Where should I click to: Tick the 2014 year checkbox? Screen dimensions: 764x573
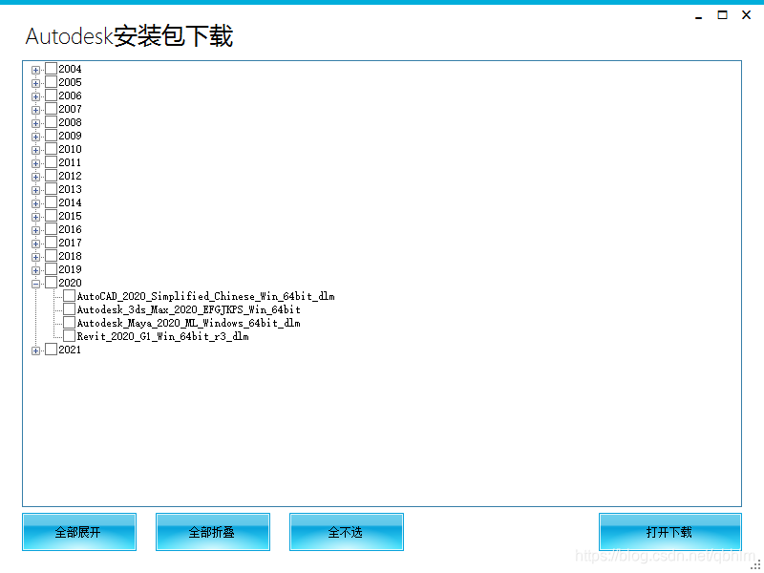[x=52, y=202]
